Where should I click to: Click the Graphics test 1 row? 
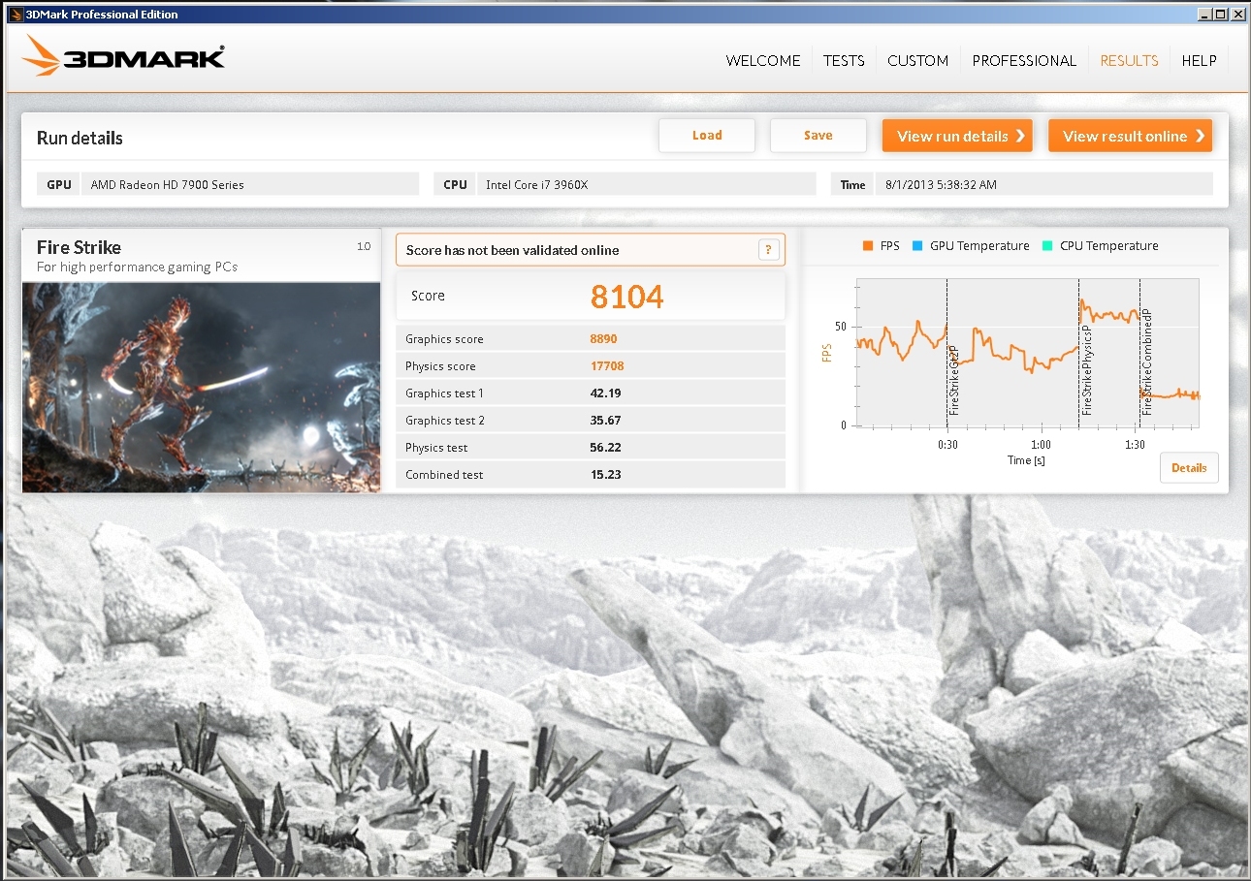pos(591,393)
